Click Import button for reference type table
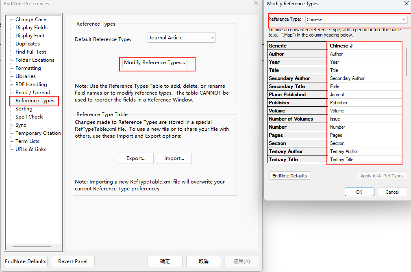Screen dimensions: 411x272 pyautogui.click(x=174, y=158)
